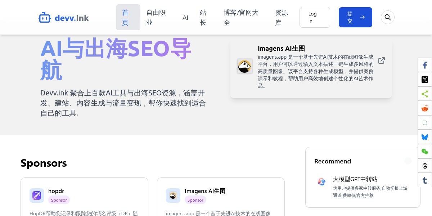This screenshot has height=216, width=432.
Task: Click the panda logo in featured Imagens card
Action: coord(245,66)
